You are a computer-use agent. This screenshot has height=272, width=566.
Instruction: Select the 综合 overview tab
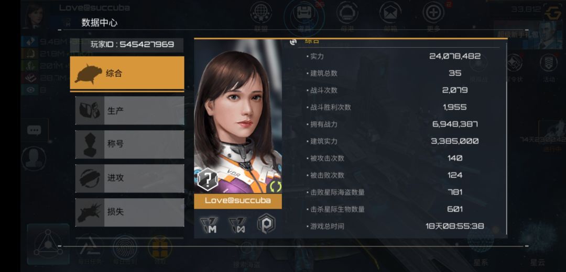pyautogui.click(x=127, y=73)
